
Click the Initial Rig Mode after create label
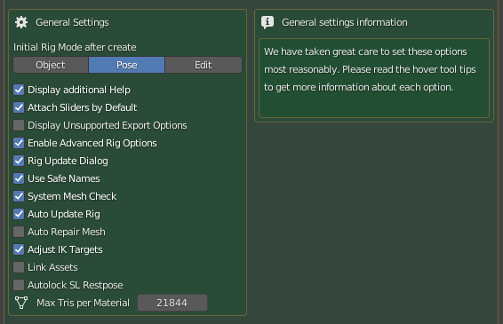(x=75, y=47)
